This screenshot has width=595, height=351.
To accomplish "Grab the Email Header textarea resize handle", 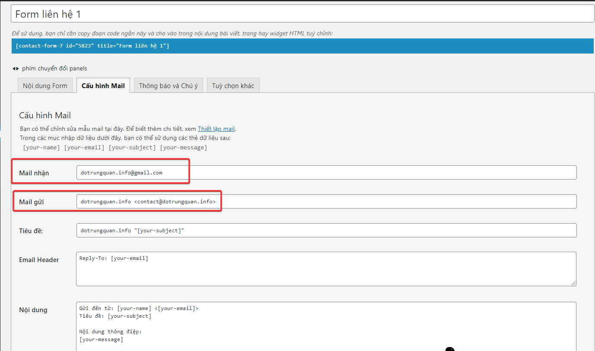I will (573, 283).
